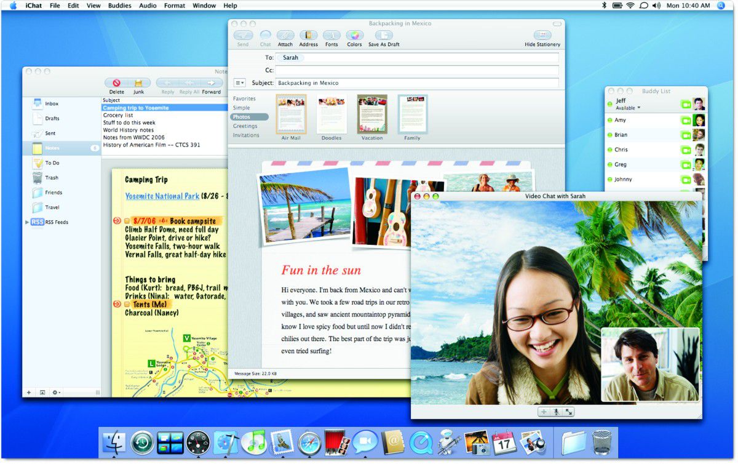Click into the Cc field
This screenshot has width=738, height=464.
[417, 70]
